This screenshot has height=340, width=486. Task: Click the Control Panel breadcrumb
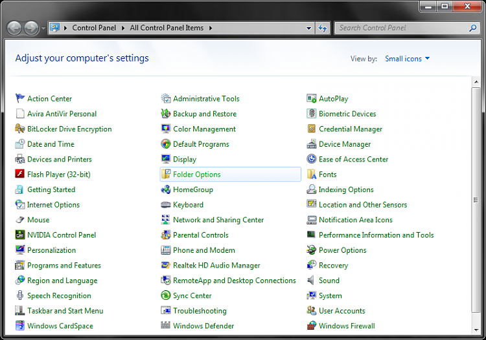tap(94, 28)
